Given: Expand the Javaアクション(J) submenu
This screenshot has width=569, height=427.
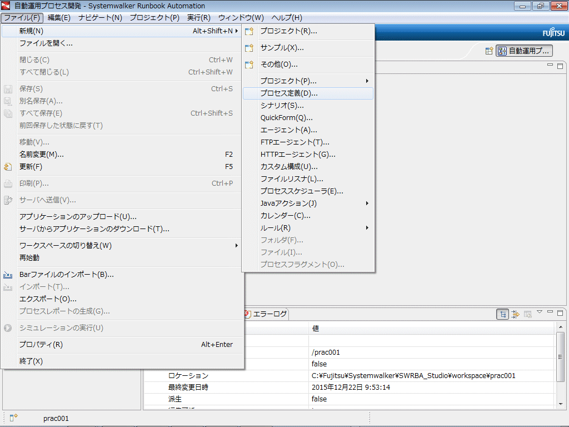Looking at the screenshot, I should pos(308,203).
